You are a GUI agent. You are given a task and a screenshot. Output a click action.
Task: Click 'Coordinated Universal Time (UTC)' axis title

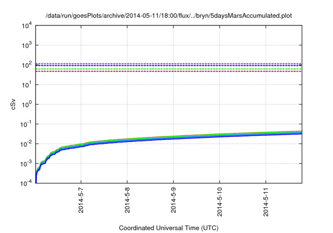[x=169, y=228]
